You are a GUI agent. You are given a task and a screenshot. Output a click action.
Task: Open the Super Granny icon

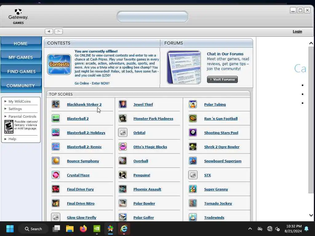193,189
